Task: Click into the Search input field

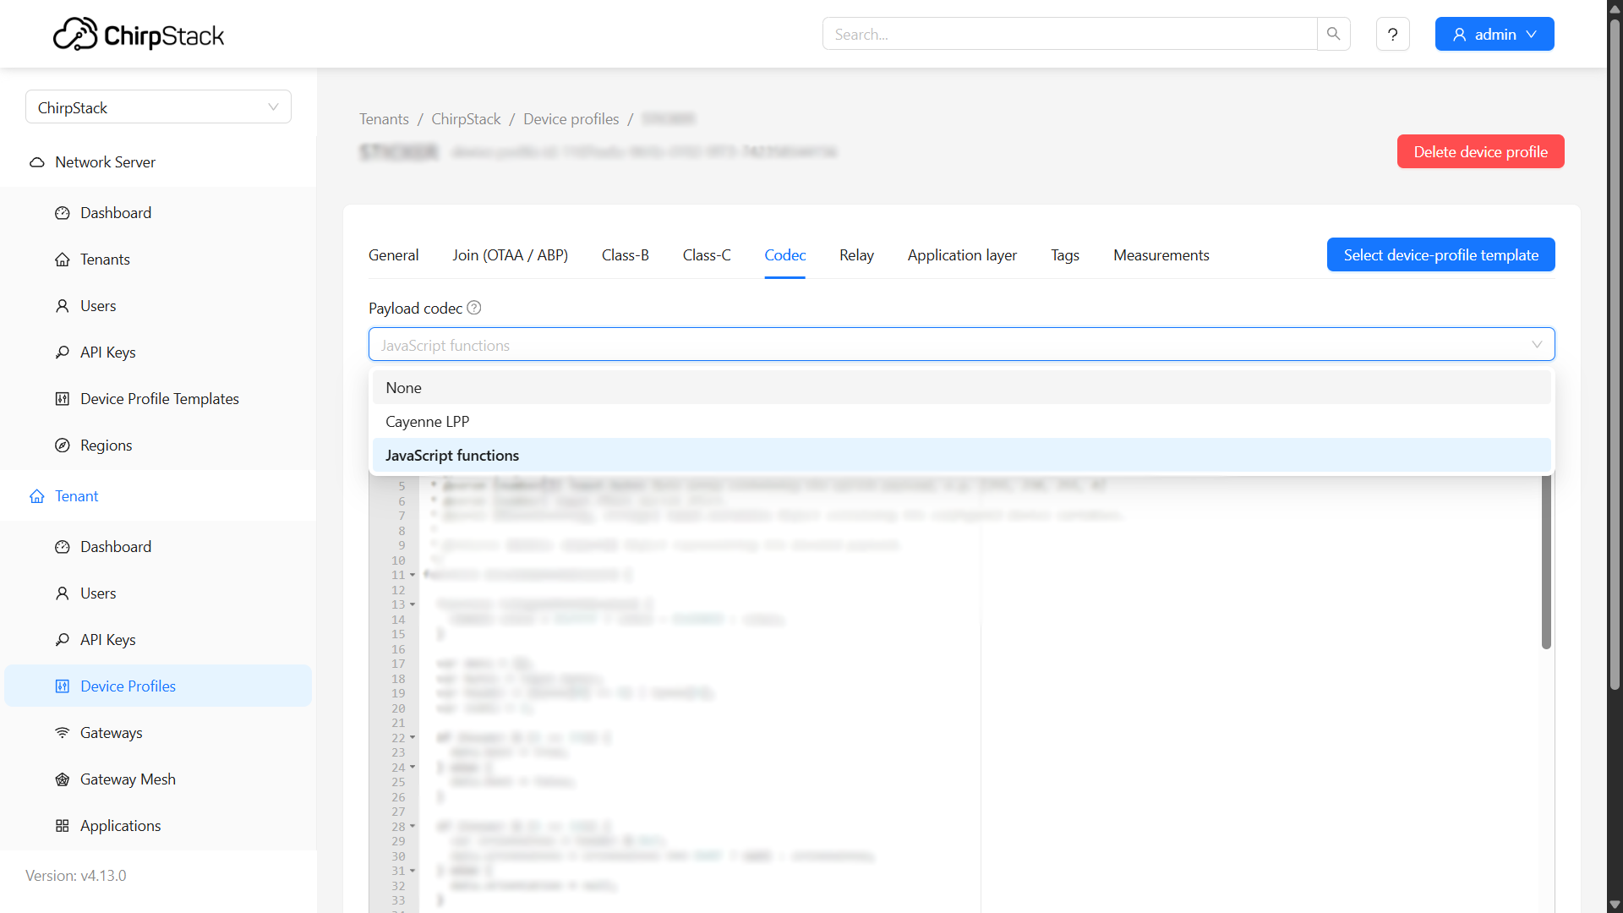Action: point(1069,35)
